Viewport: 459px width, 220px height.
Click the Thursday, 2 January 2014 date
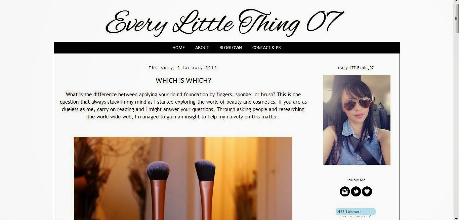[x=183, y=68]
